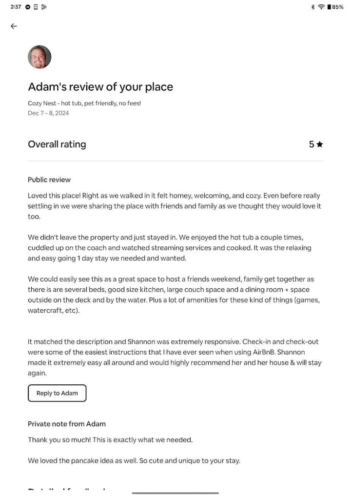This screenshot has width=351, height=497.
Task: Tap the private note text about pancake idea
Action: (134, 460)
